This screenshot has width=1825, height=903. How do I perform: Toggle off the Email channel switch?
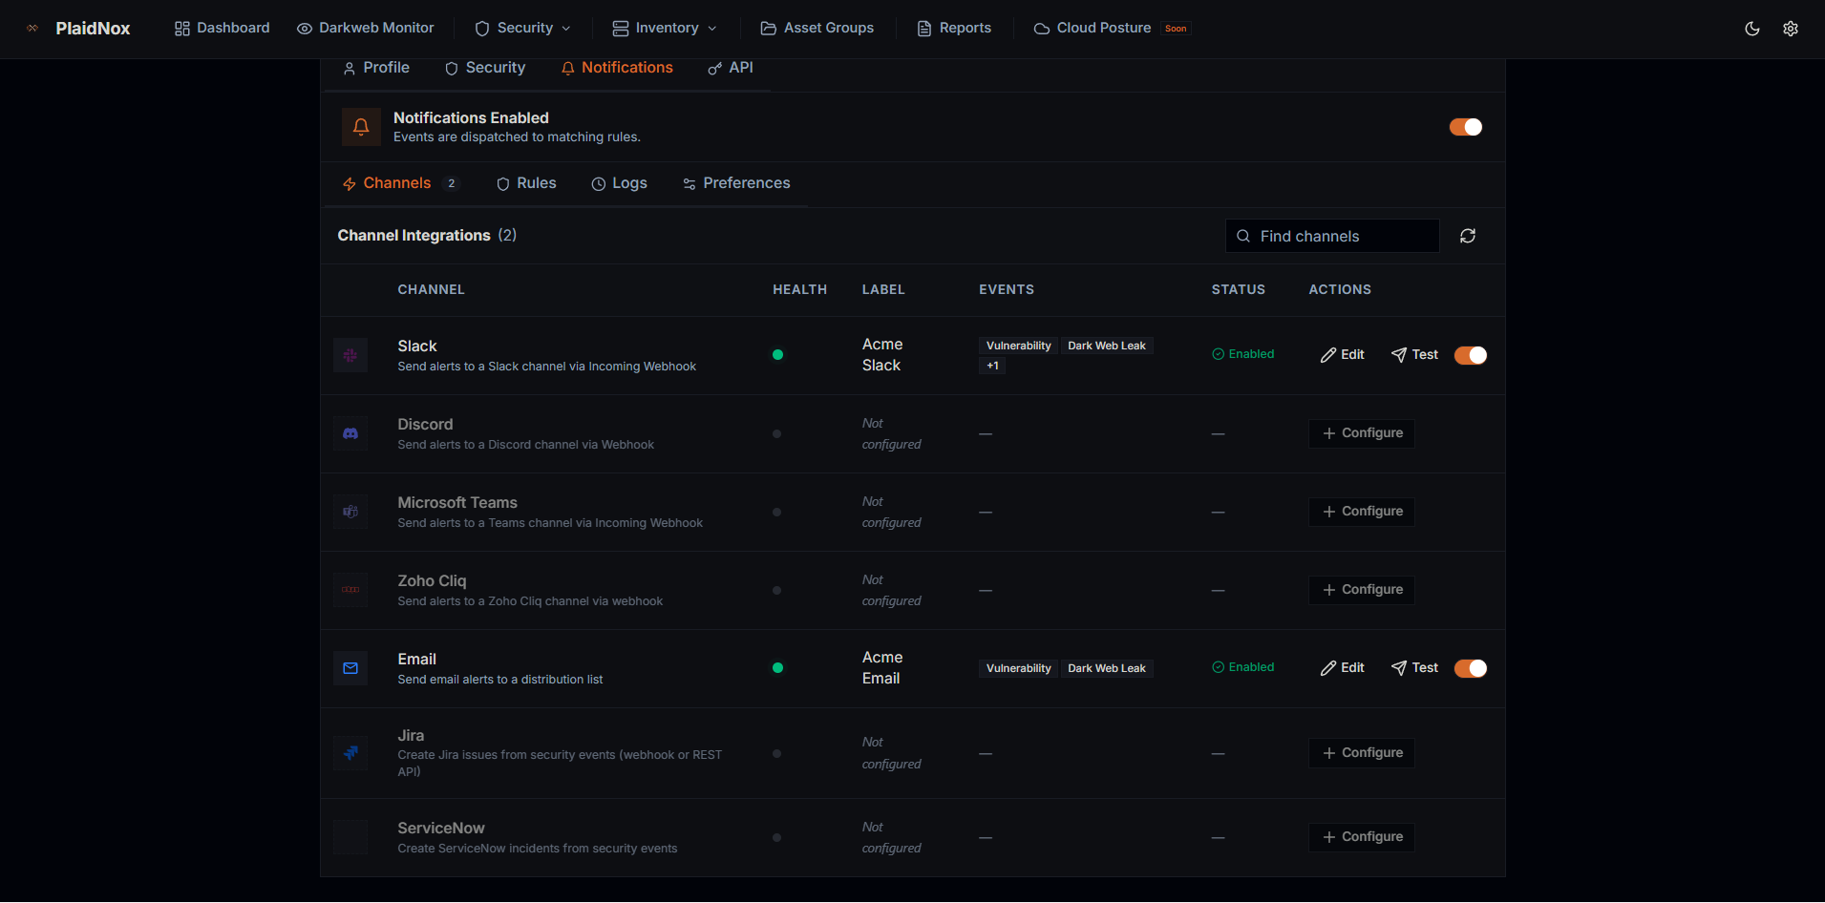point(1470,668)
